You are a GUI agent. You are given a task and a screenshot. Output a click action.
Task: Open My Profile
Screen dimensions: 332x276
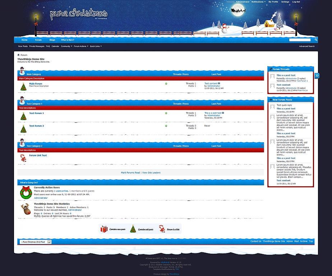click(x=273, y=2)
